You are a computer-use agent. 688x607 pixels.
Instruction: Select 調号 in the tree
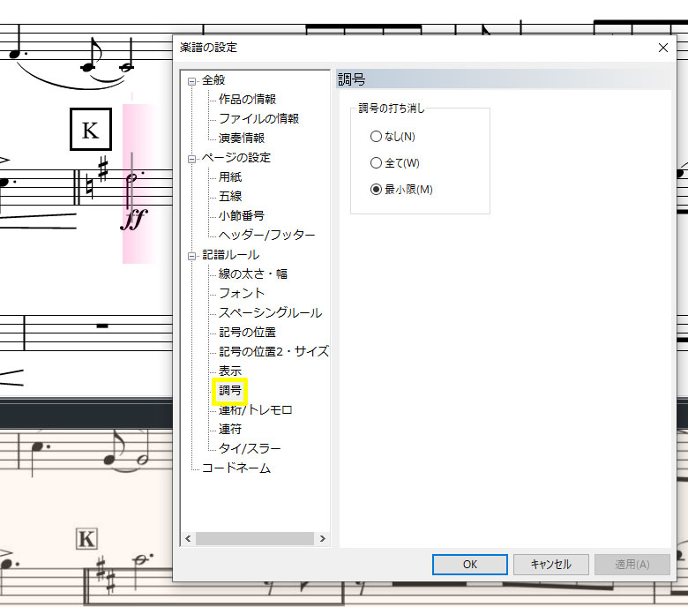pyautogui.click(x=230, y=391)
